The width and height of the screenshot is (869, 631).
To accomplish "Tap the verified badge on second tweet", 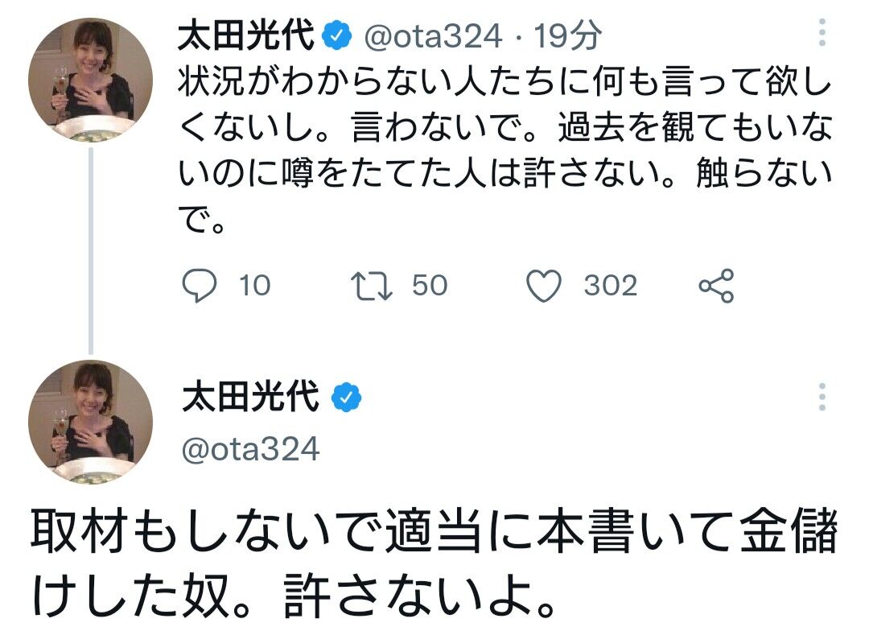I will click(x=348, y=398).
